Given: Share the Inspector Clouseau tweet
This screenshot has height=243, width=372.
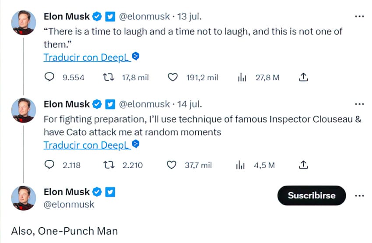Looking at the screenshot, I should click(303, 165).
